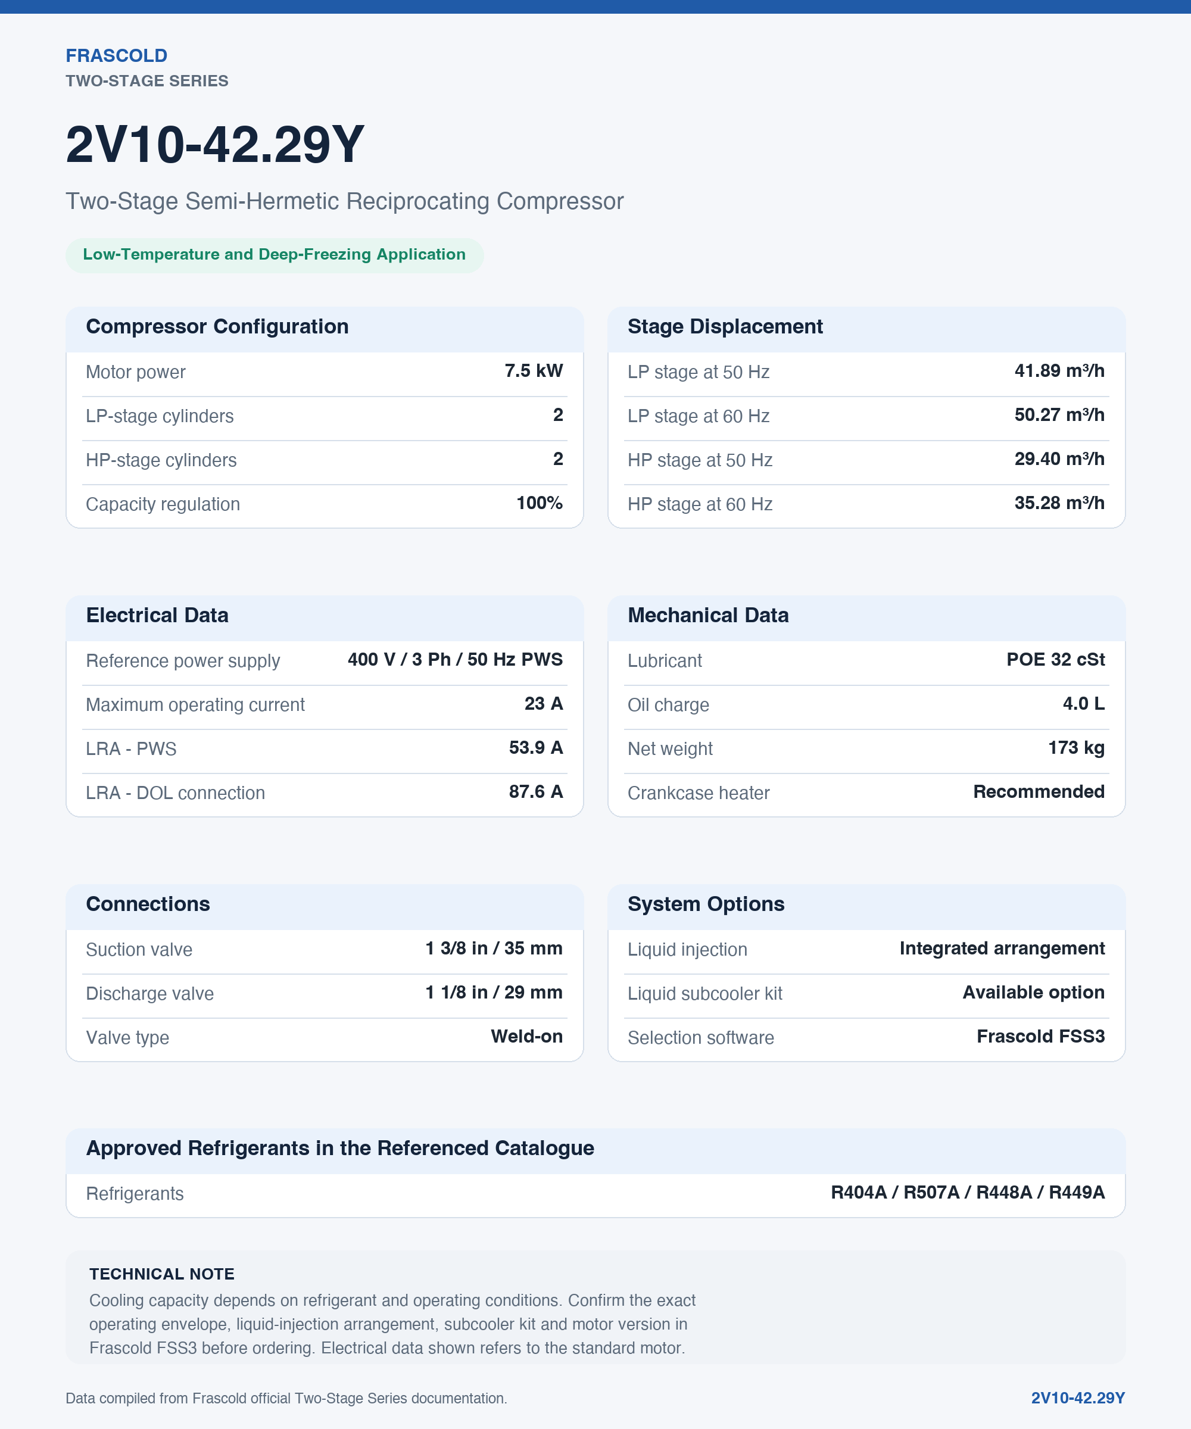Click the LP-stage cylinders value 2
1191x1429 pixels.
[558, 415]
